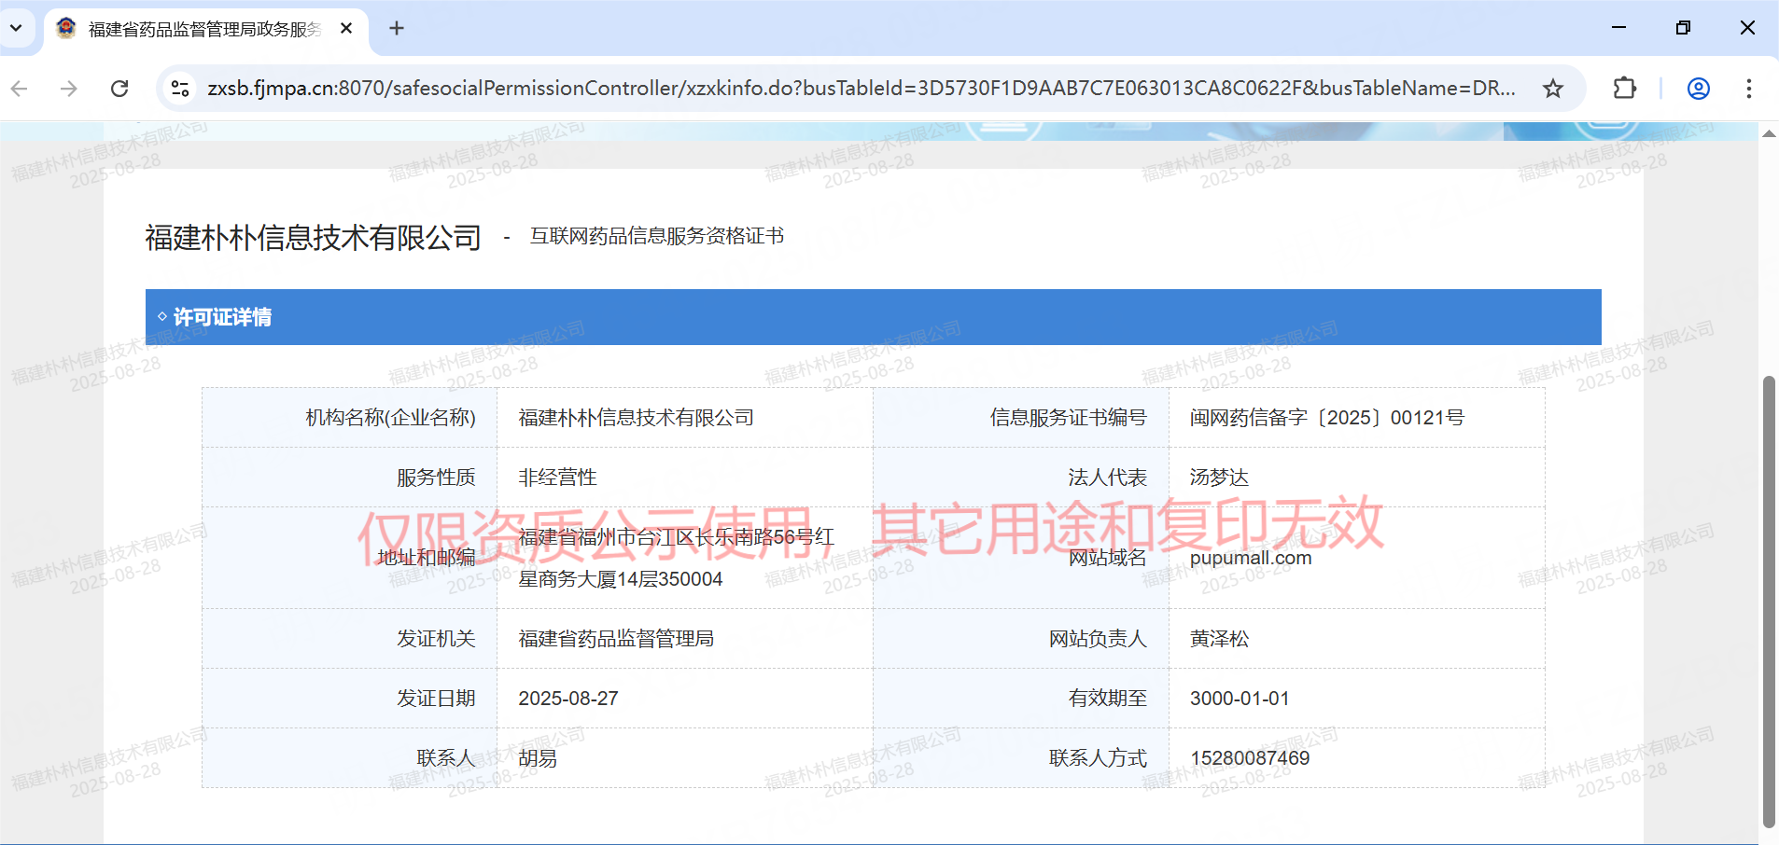Open Chrome three-dot menu

click(1748, 89)
